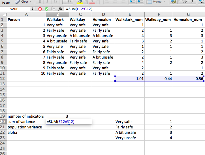Select the 'population variance' label cell
The image size is (205, 155).
26,127
